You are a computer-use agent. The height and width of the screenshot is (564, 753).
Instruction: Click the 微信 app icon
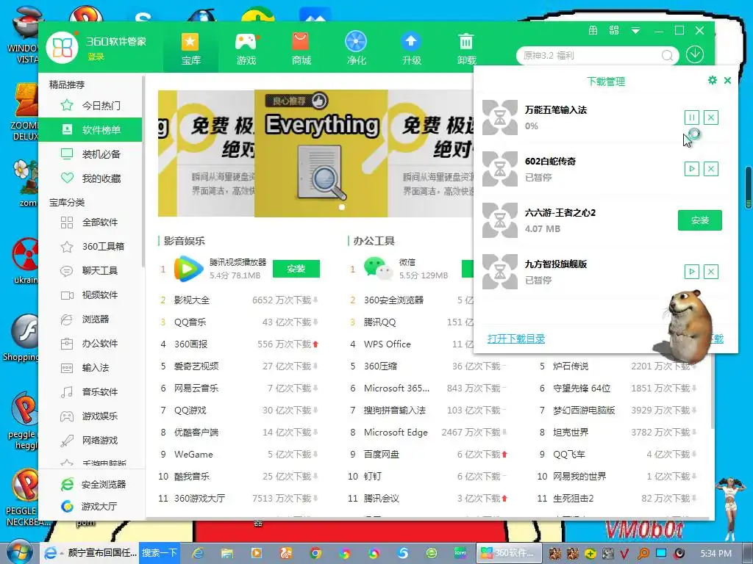pyautogui.click(x=378, y=269)
